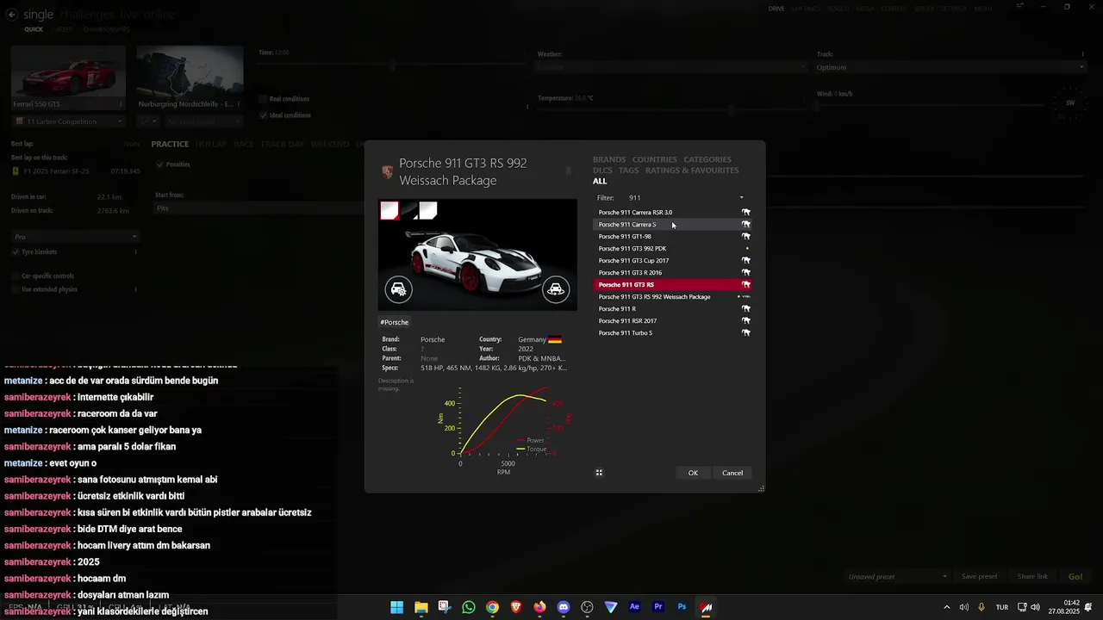Open WhatsApp from taskbar

tap(469, 607)
